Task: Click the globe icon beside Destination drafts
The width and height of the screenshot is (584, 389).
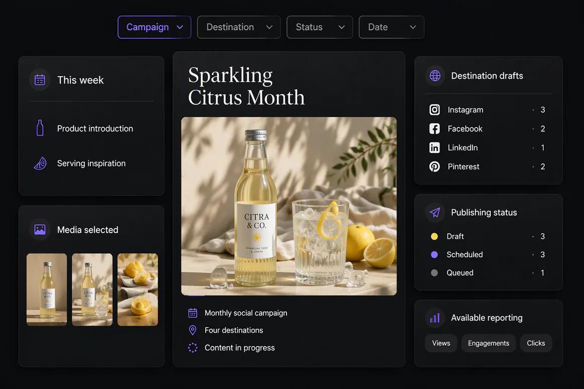Action: (435, 76)
